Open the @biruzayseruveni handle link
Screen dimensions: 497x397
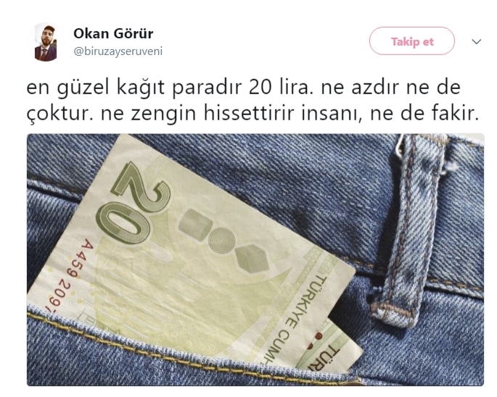(x=118, y=51)
